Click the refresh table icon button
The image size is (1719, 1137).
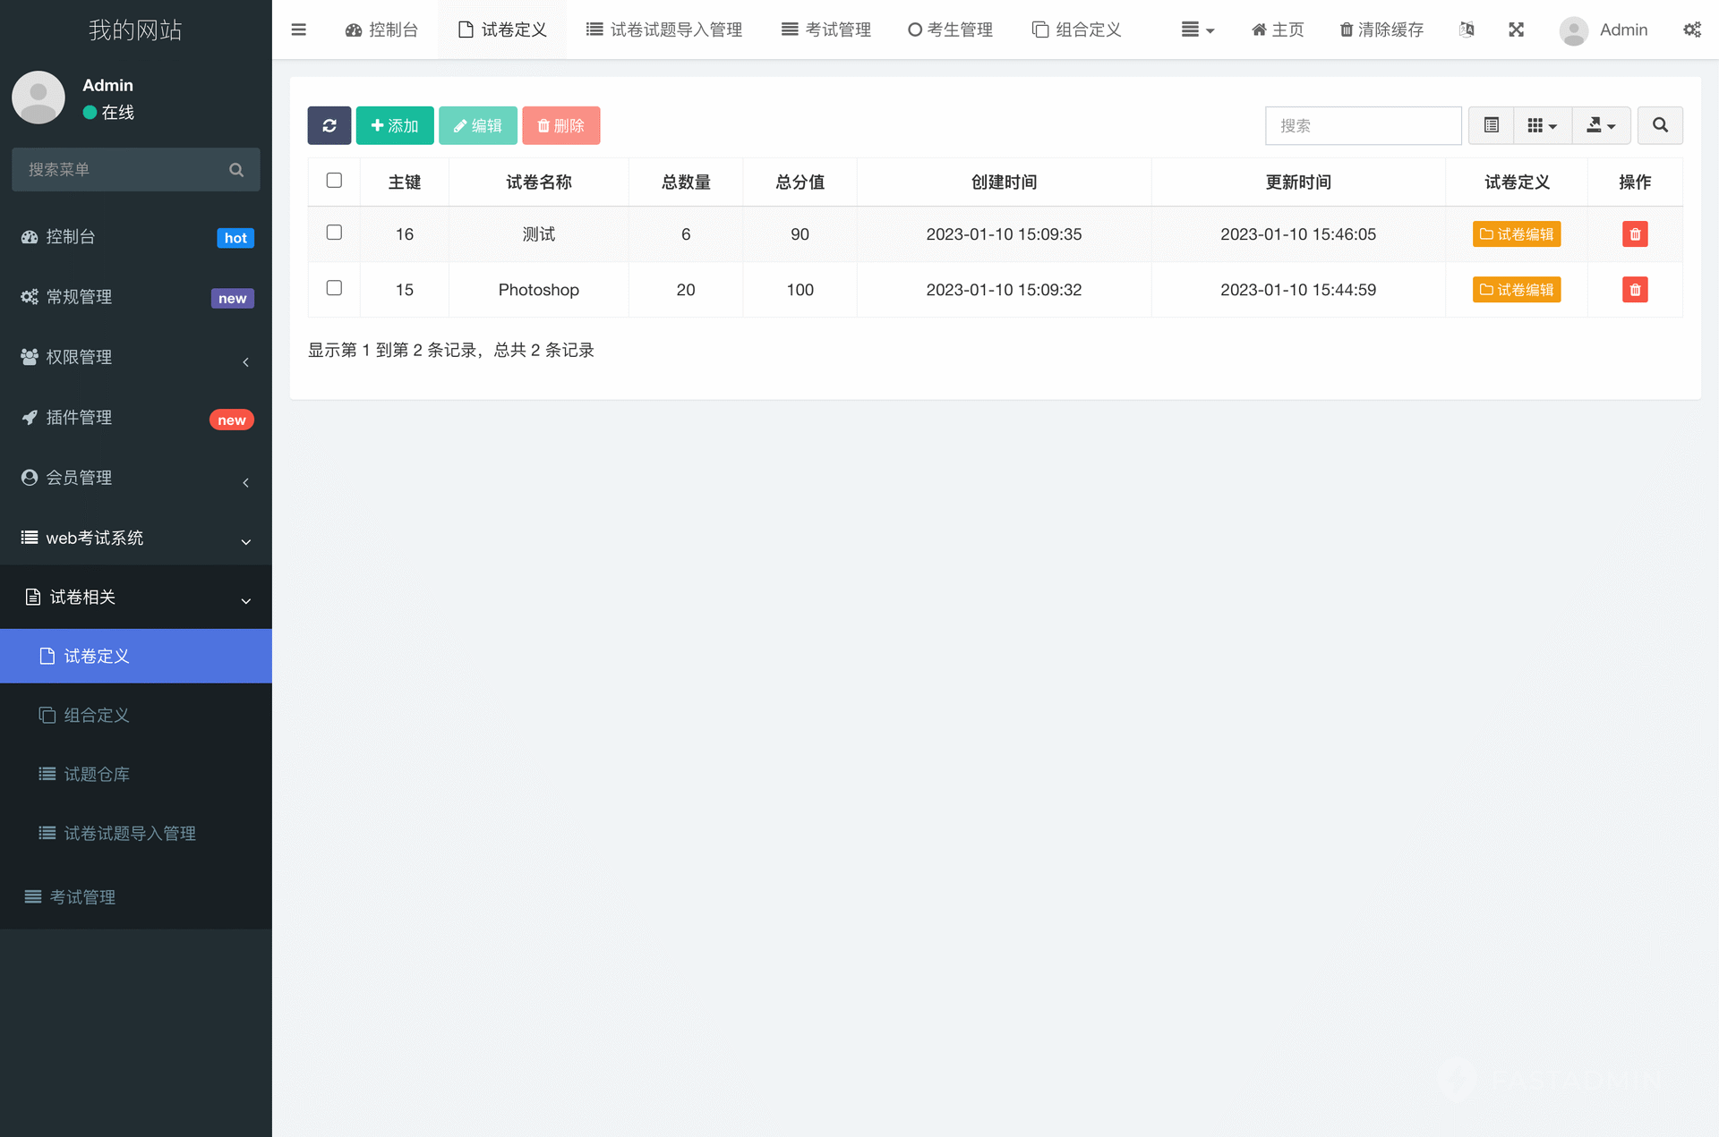[329, 125]
